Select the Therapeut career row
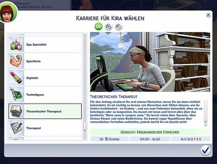 point(45,128)
